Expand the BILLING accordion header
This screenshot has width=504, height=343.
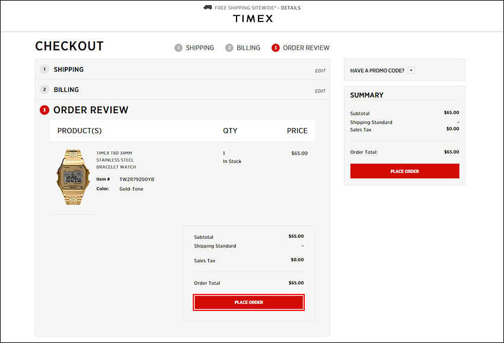[x=183, y=89]
